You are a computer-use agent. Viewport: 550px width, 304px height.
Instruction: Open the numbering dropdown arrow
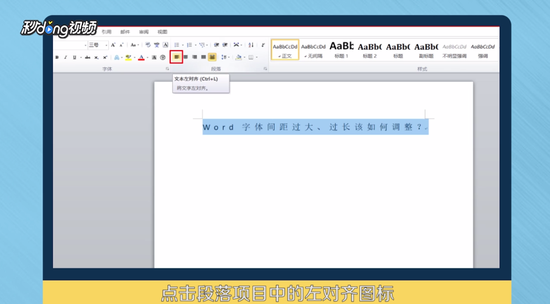point(195,45)
